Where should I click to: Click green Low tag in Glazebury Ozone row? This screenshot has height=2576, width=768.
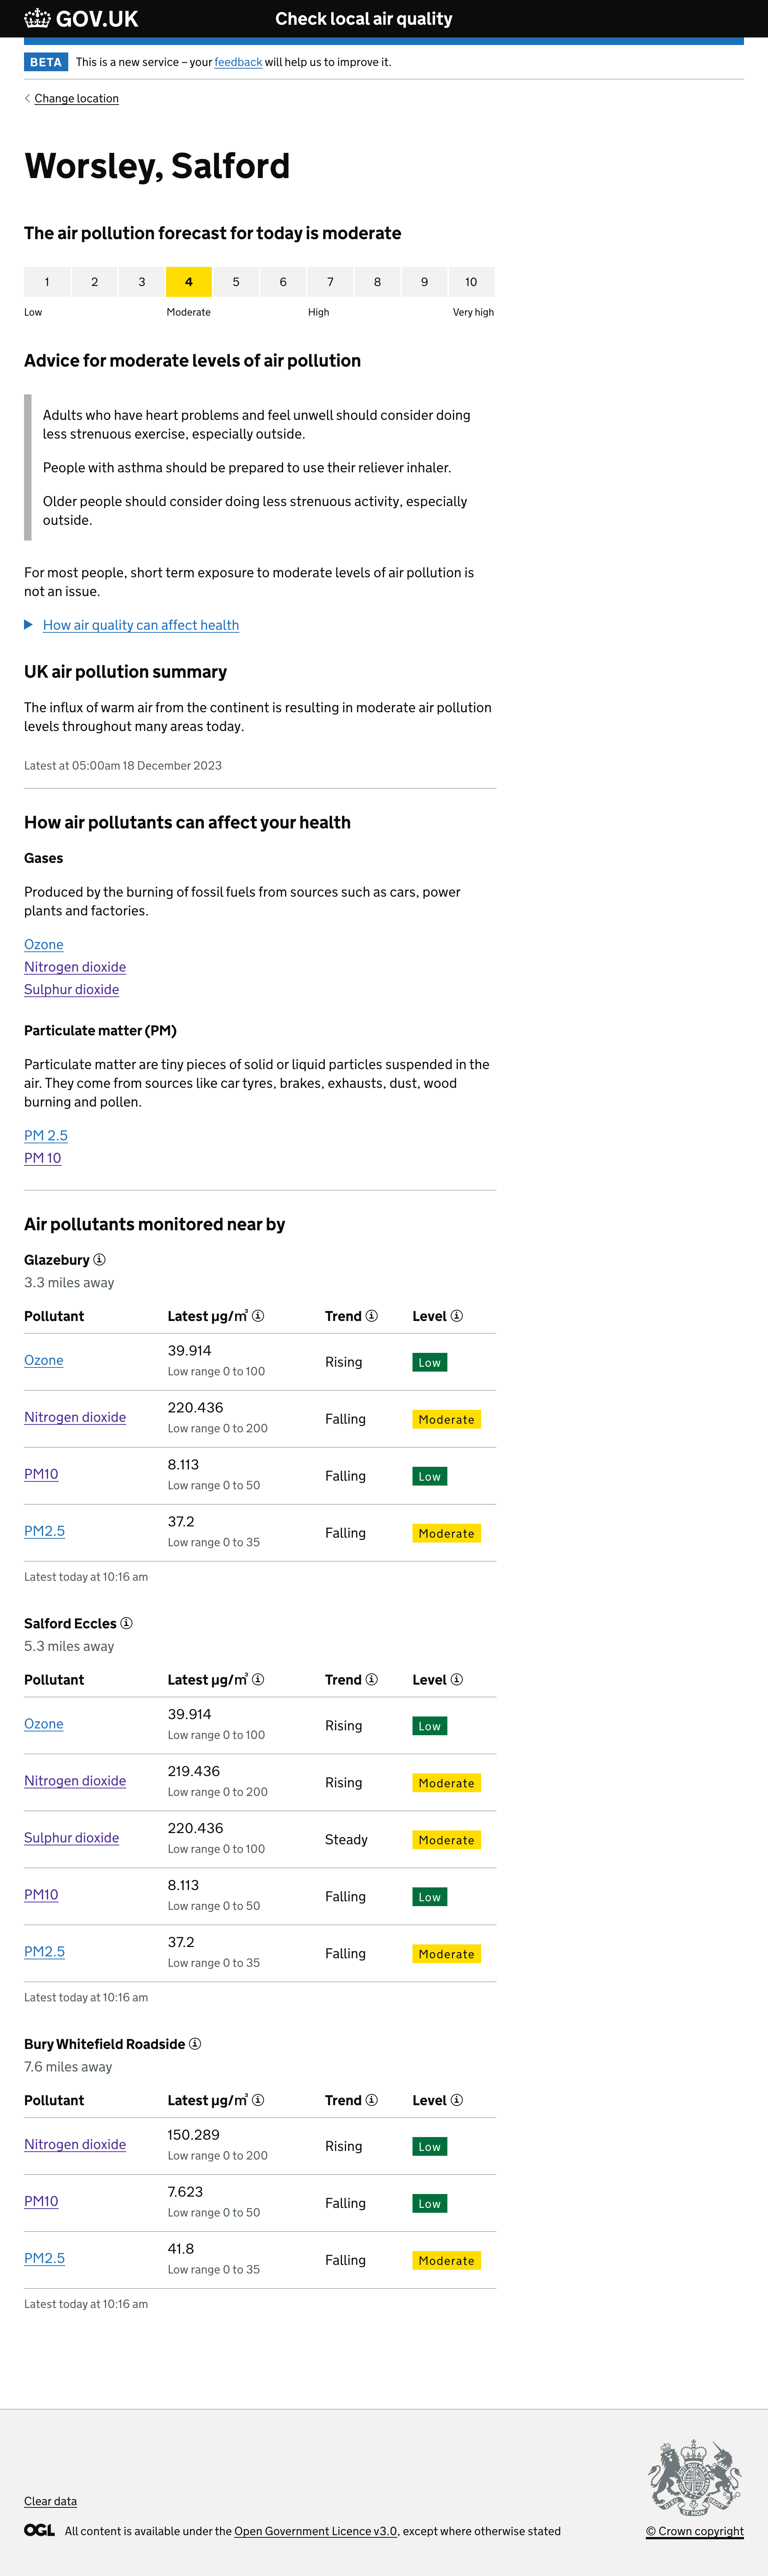(430, 1362)
